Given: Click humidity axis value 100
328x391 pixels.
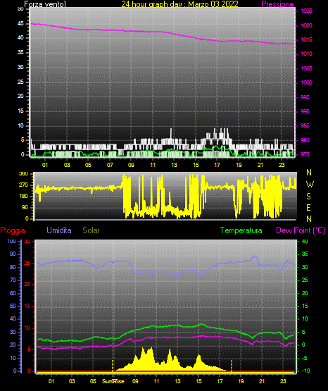Looking at the screenshot, I should pyautogui.click(x=11, y=241).
